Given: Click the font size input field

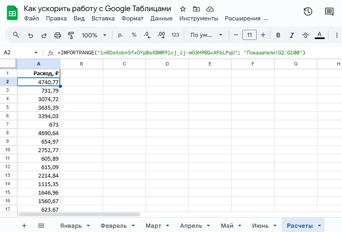Looking at the screenshot, I should tap(249, 35).
